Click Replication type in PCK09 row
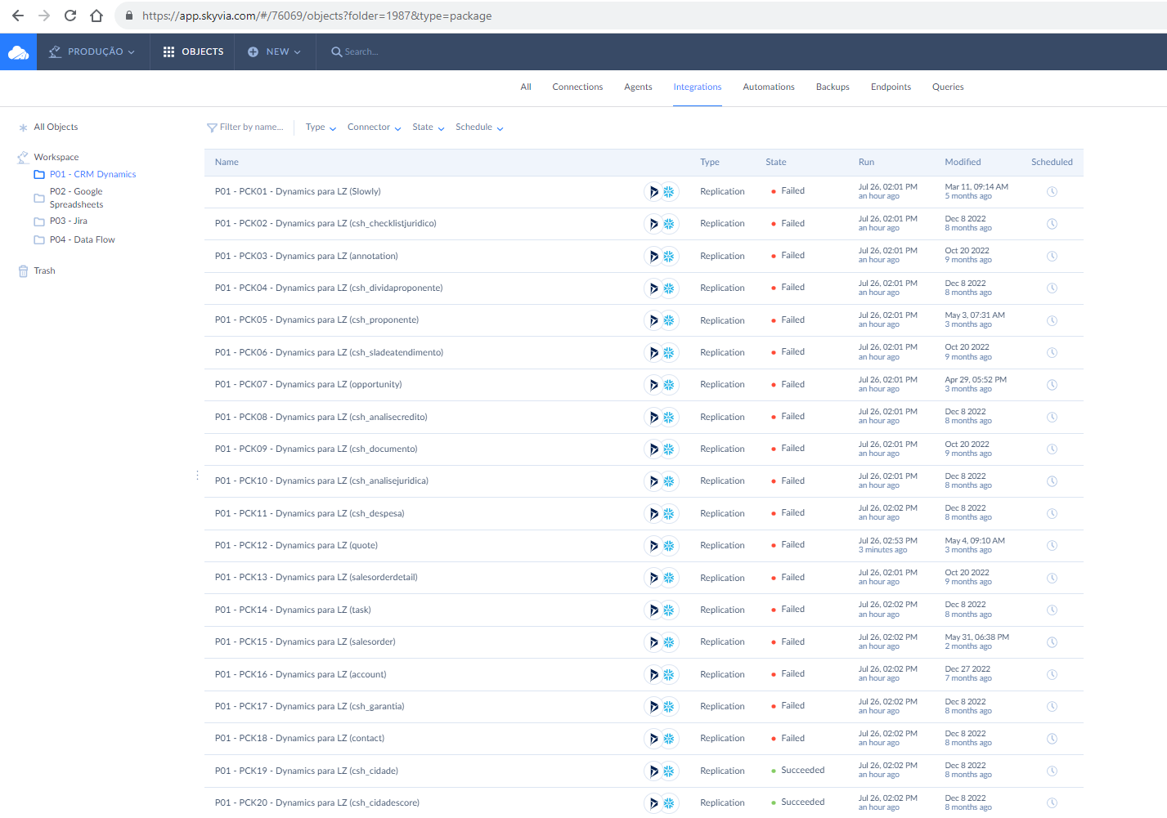This screenshot has height=818, width=1167. pyautogui.click(x=722, y=449)
